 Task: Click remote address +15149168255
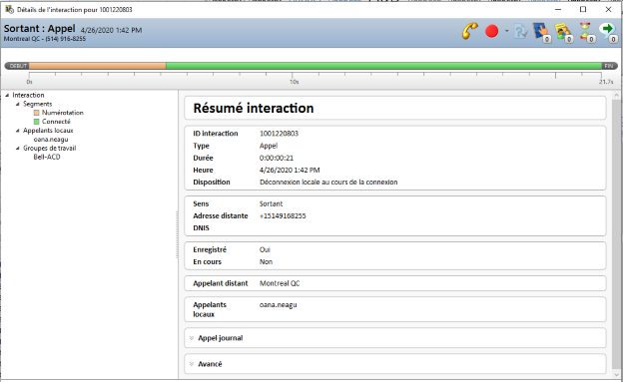coord(283,216)
